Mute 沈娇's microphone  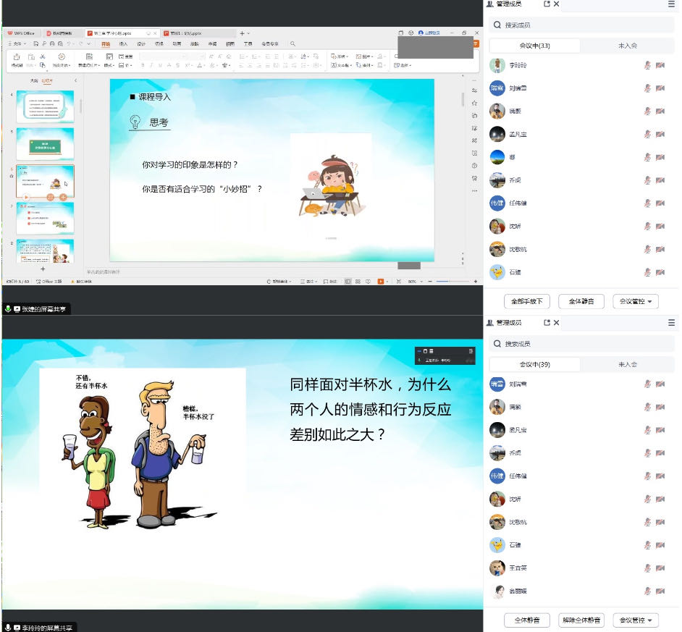click(x=647, y=226)
